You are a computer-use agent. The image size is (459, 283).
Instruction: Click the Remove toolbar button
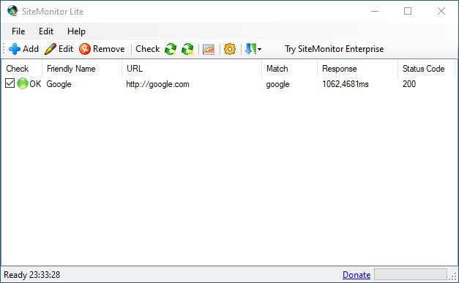click(102, 49)
